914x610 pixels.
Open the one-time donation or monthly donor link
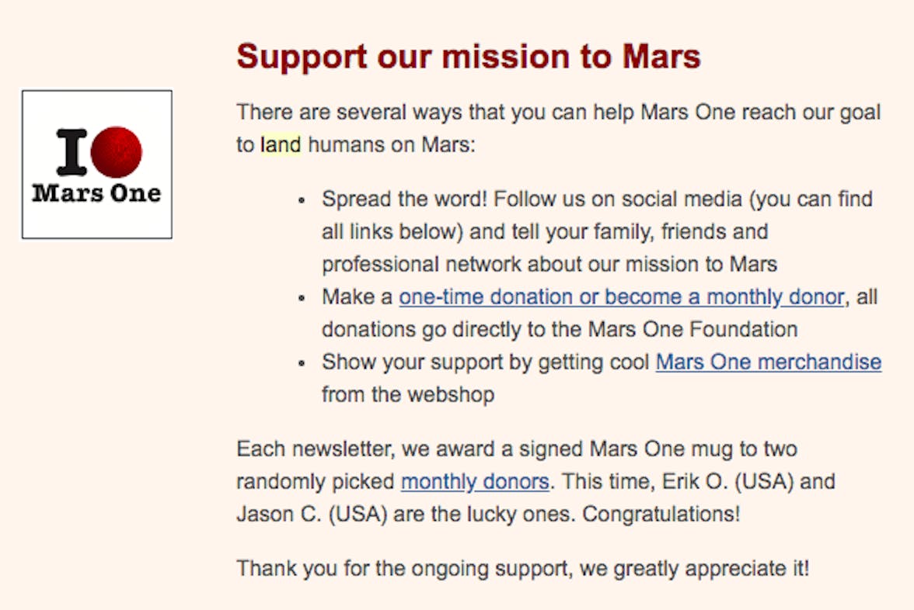point(622,297)
